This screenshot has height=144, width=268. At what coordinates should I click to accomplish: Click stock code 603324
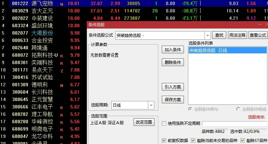tap(20, 26)
